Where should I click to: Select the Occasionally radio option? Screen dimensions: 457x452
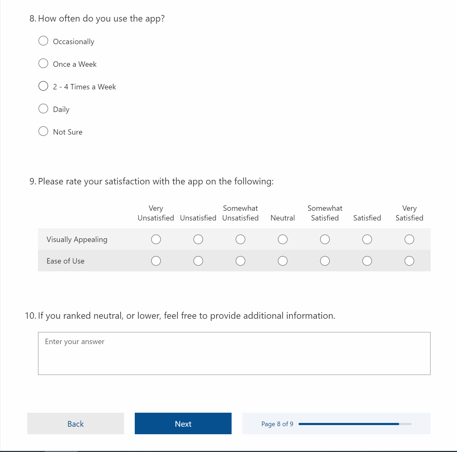(43, 41)
